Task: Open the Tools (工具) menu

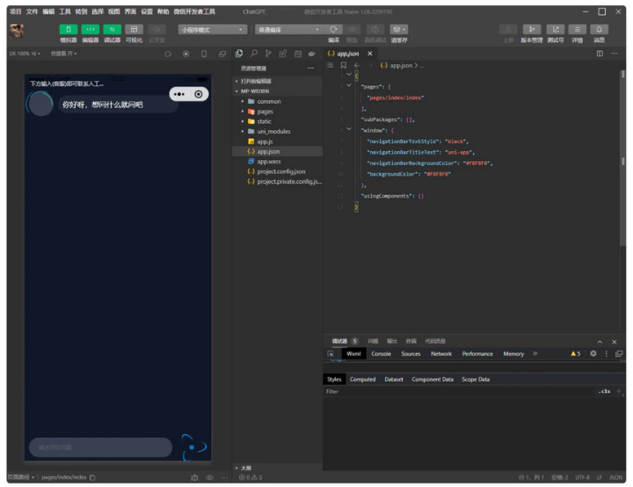Action: pos(65,11)
